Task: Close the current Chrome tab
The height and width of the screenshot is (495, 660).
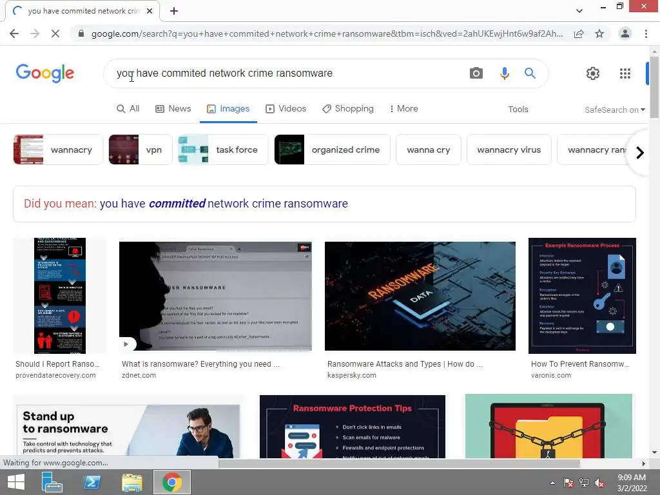Action: coord(150,11)
